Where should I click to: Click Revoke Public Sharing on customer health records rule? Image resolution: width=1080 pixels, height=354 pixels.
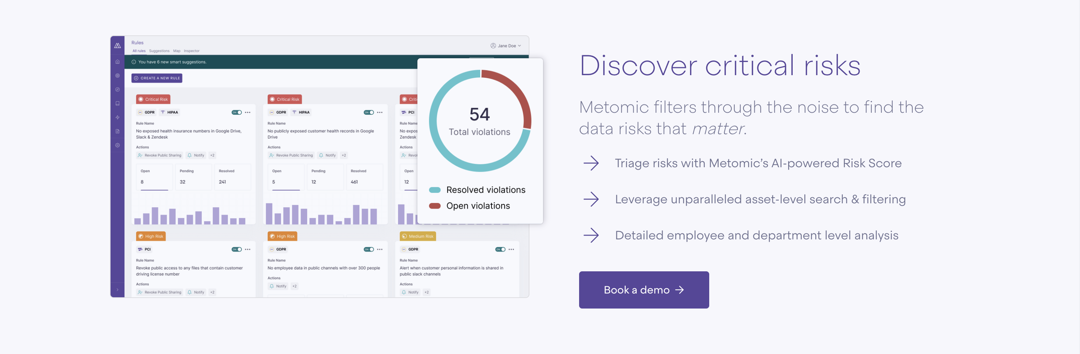291,156
